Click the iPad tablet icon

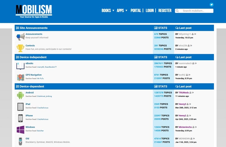point(20,107)
